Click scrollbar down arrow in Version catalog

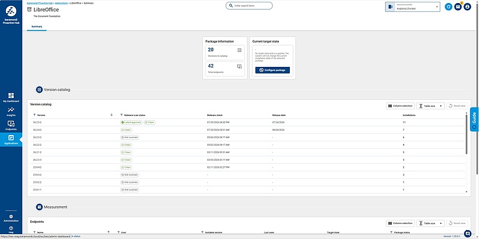[x=466, y=192]
